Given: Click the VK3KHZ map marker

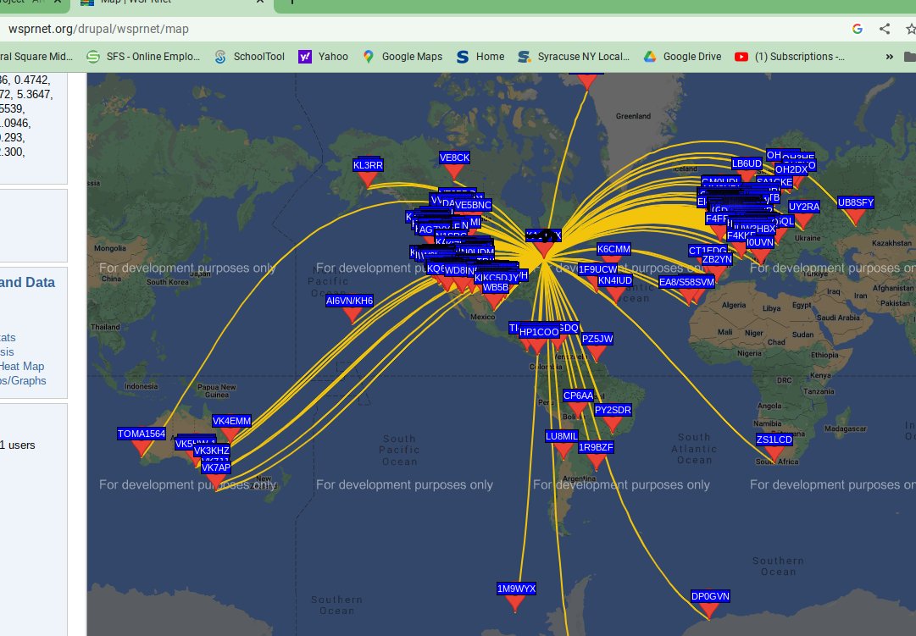Looking at the screenshot, I should tap(212, 451).
